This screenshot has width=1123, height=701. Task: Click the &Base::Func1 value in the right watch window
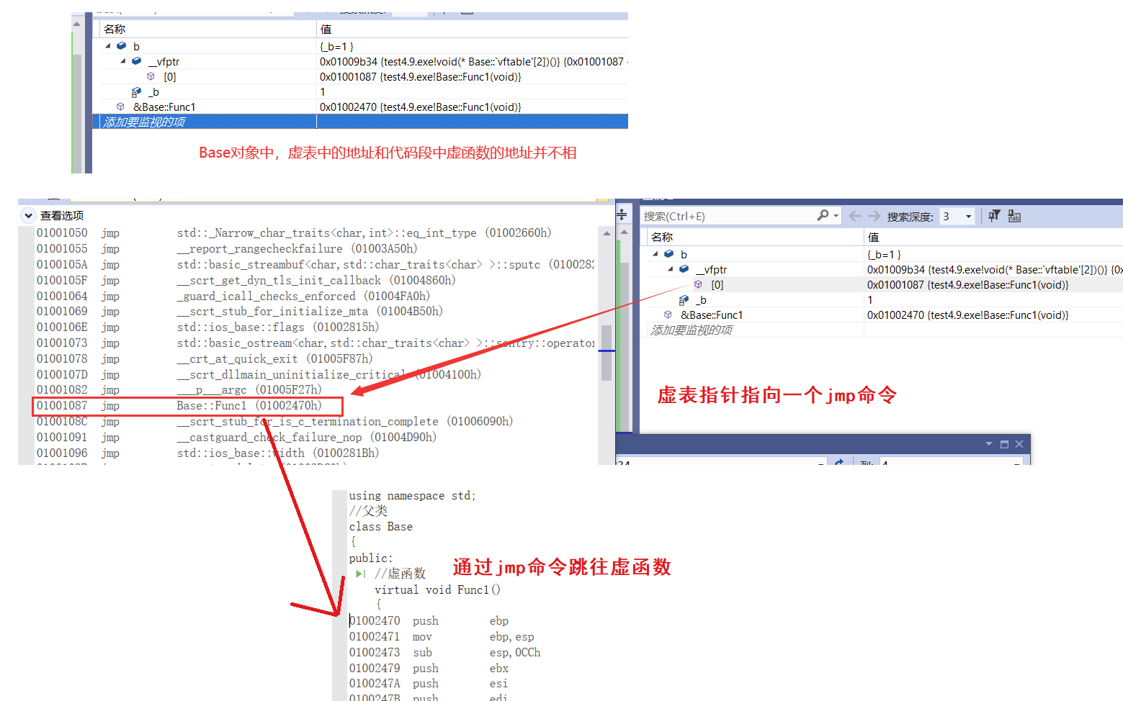click(968, 315)
